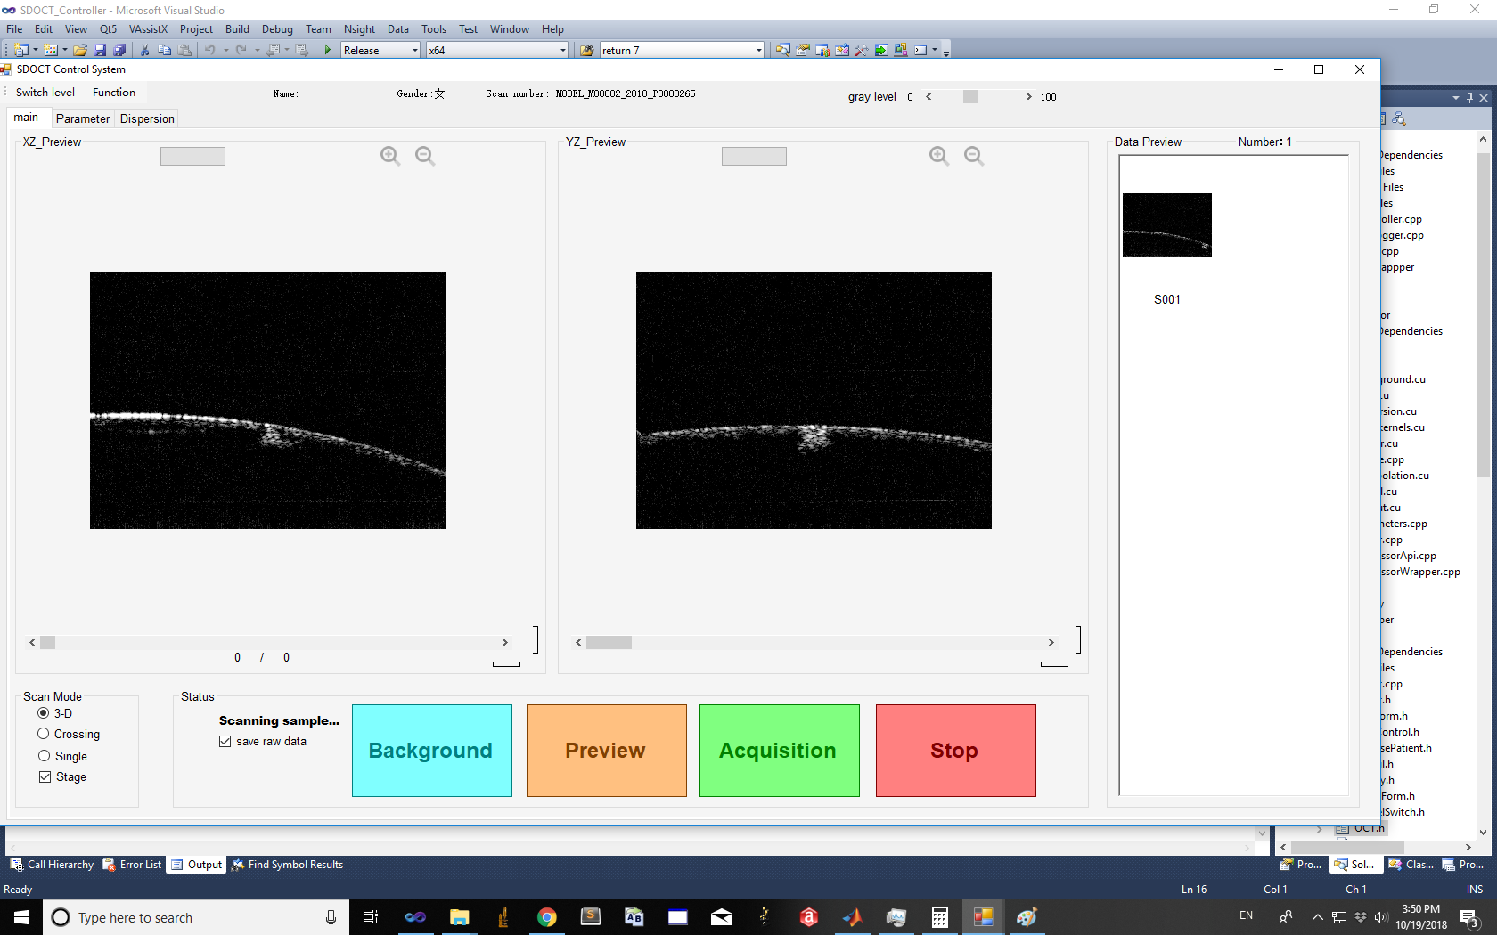Open the Release configuration dropdown
The width and height of the screenshot is (1497, 935).
414,51
